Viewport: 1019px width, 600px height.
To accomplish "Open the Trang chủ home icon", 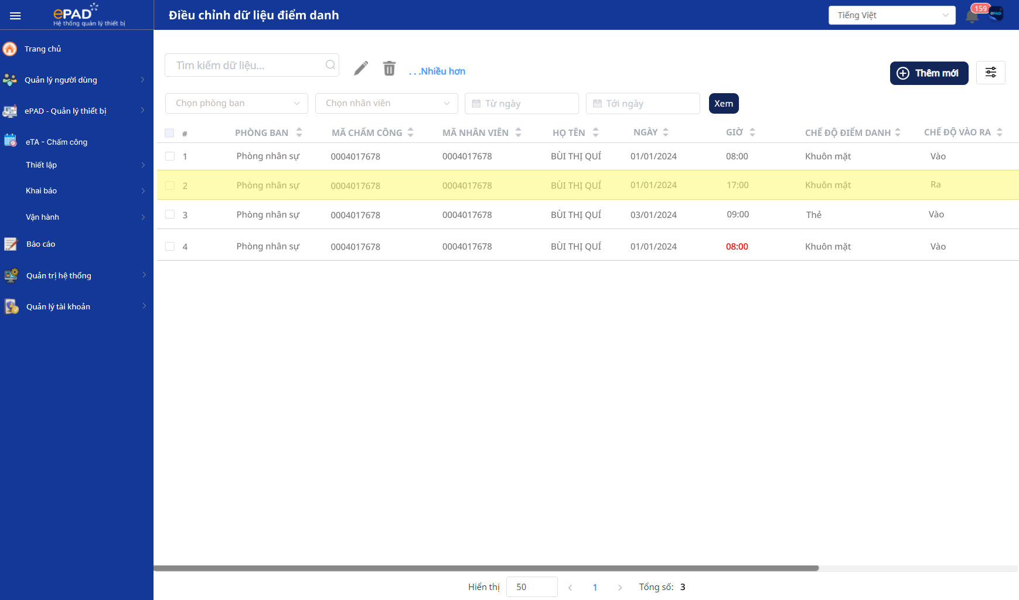I will pos(10,49).
